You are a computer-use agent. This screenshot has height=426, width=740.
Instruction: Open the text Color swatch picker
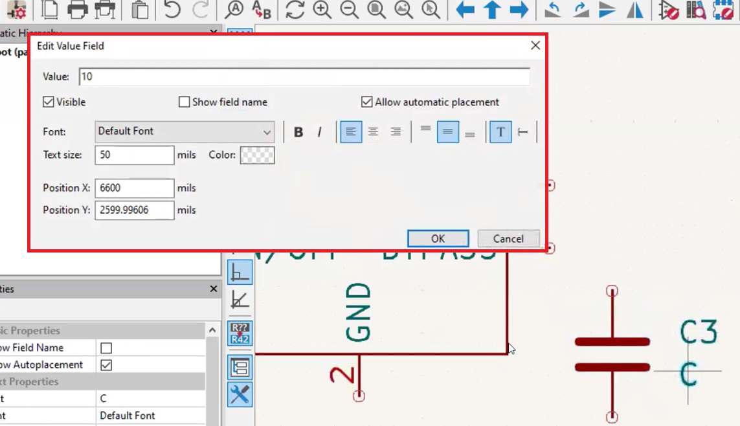click(257, 155)
